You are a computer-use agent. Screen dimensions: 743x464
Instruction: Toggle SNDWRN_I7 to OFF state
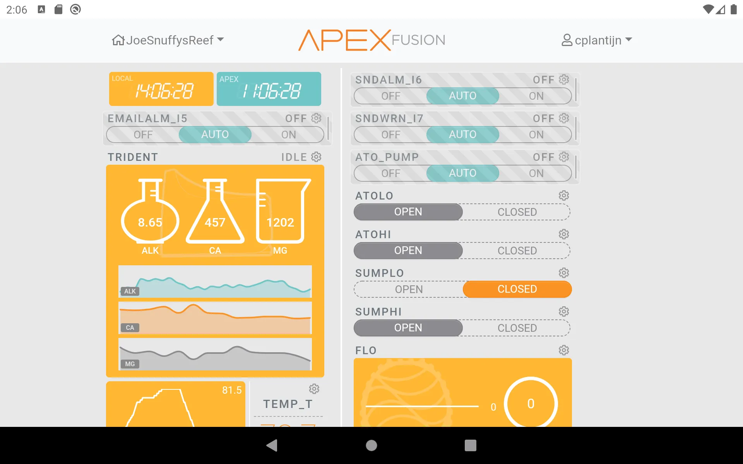(390, 134)
